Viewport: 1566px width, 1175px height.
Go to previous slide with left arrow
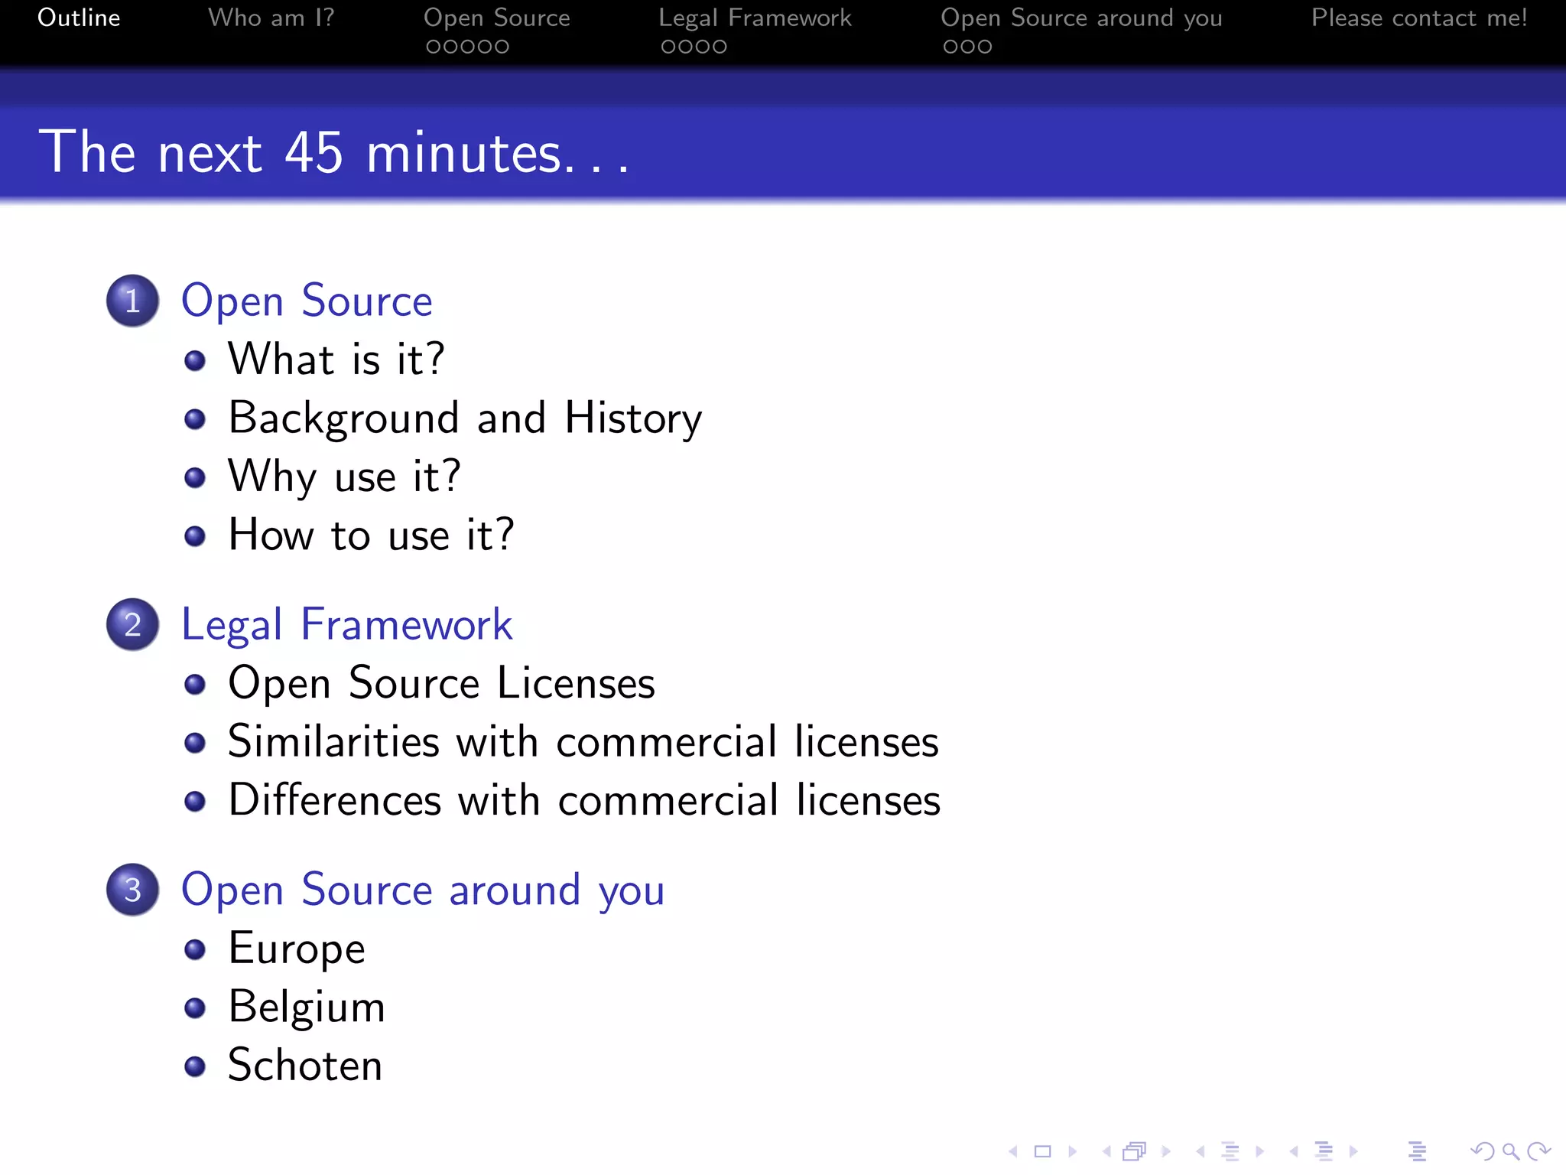tap(1013, 1151)
